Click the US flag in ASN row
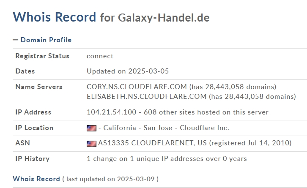The image size is (307, 188). click(x=91, y=144)
